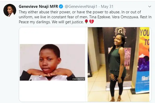Click the white area above left photo
This screenshot has height=103, width=155.
tap(52, 36)
